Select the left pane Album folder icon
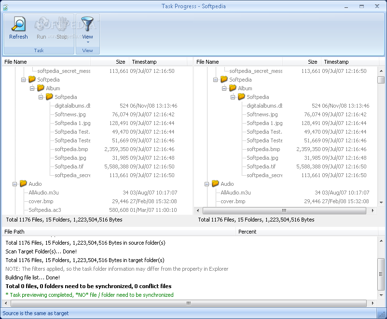 (x=41, y=88)
